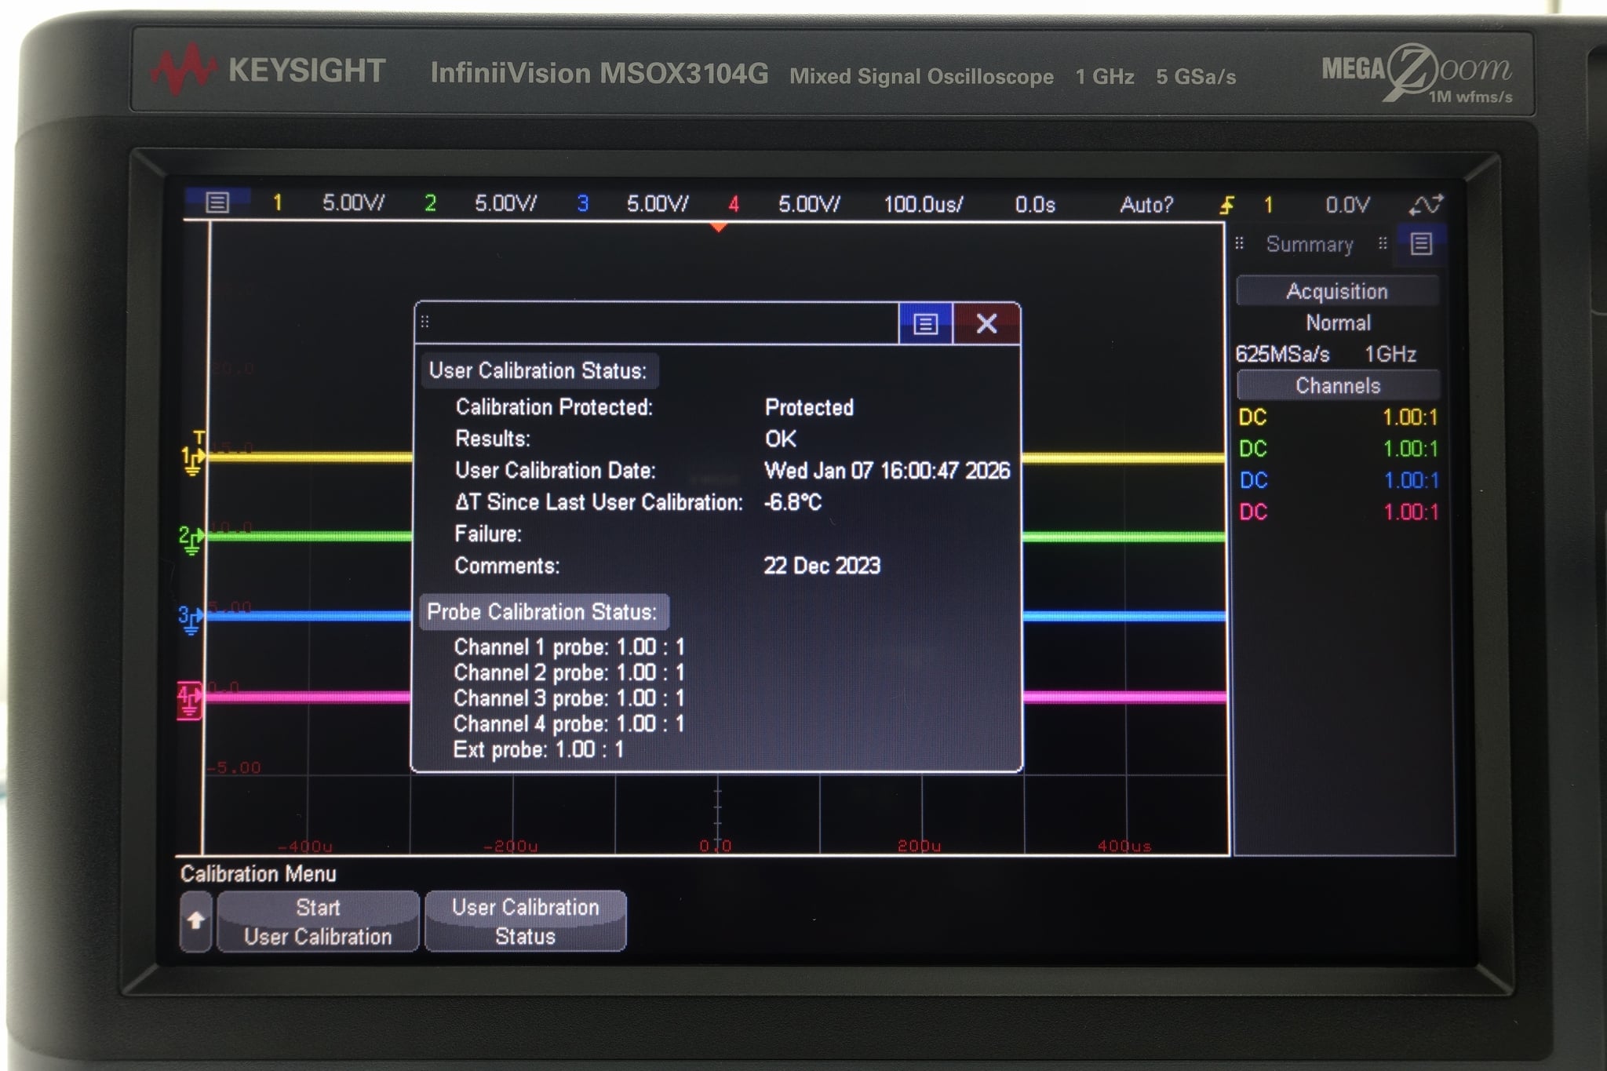This screenshot has height=1071, width=1607.
Task: Click the User Calibration Status heading
Action: (x=538, y=370)
